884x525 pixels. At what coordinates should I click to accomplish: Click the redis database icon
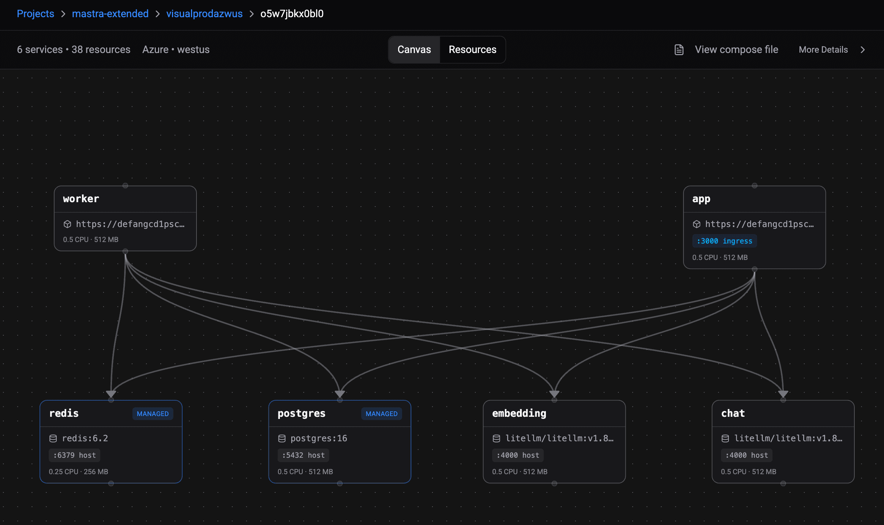[x=53, y=438]
